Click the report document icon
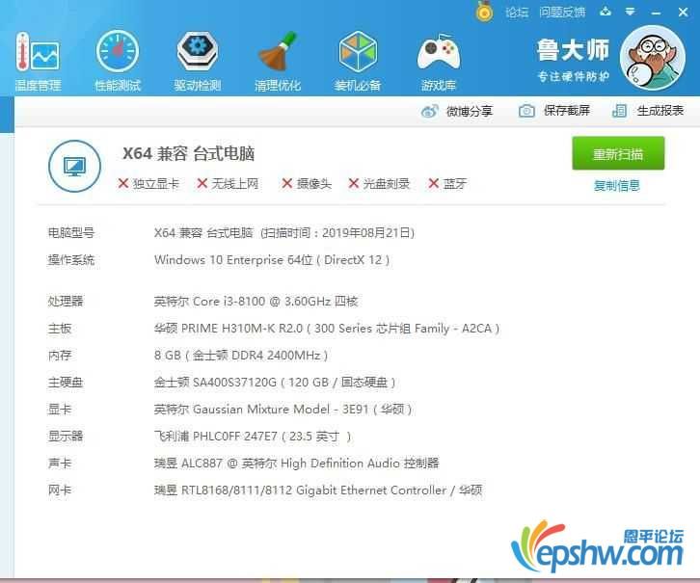This screenshot has height=583, width=700. [x=619, y=111]
